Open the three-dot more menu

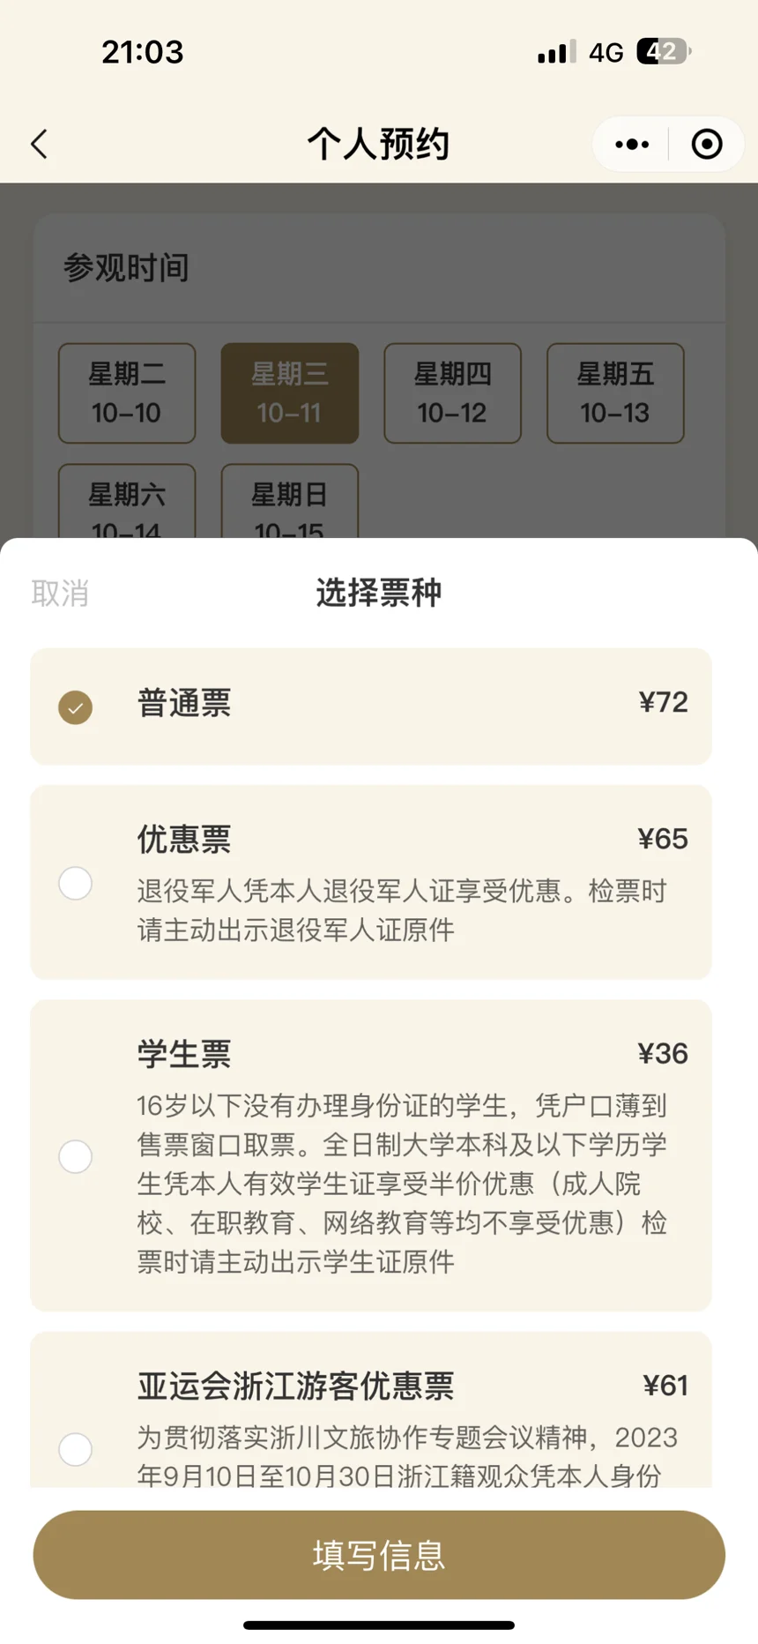(632, 144)
